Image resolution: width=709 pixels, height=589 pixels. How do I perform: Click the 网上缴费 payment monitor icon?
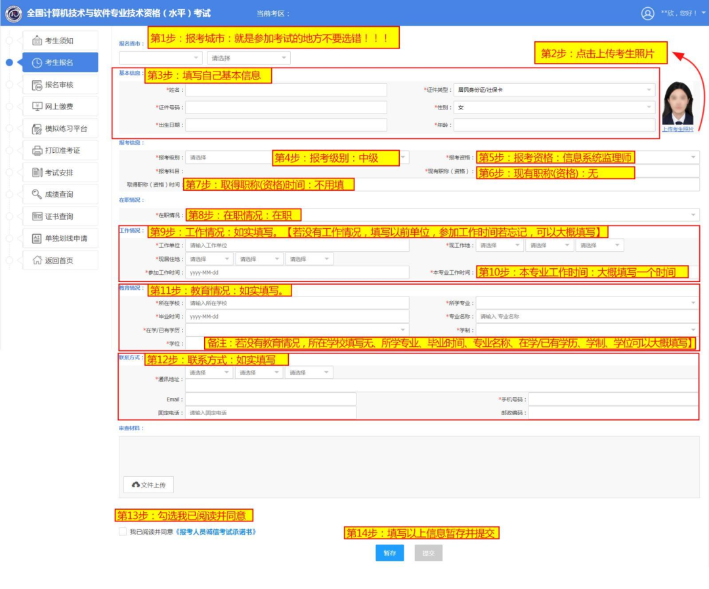pyautogui.click(x=37, y=107)
